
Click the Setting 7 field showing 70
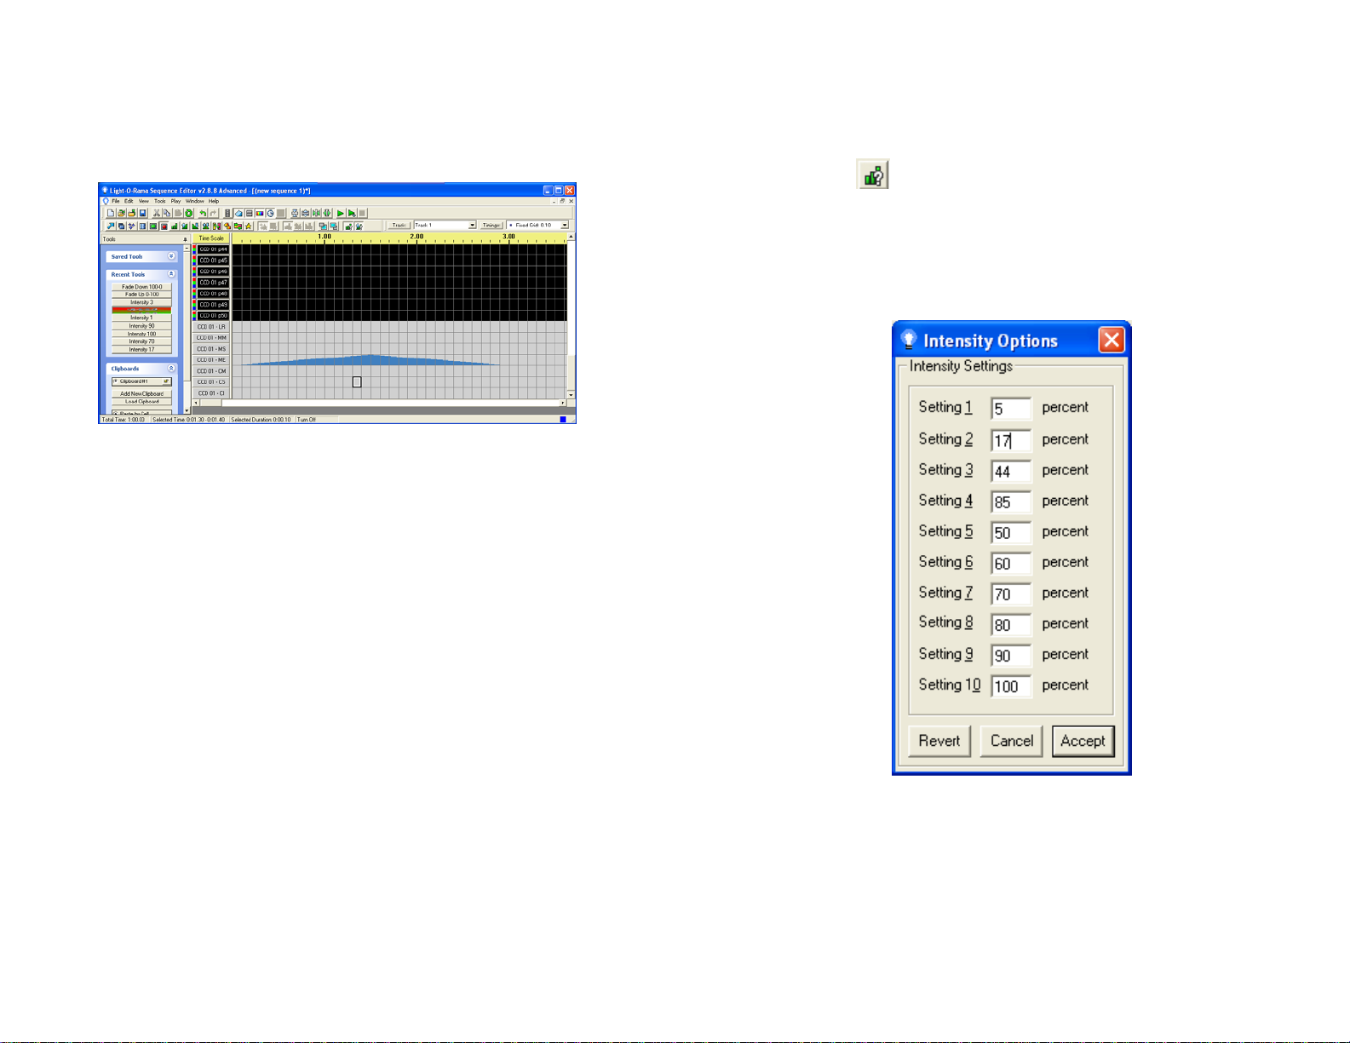pos(1011,593)
